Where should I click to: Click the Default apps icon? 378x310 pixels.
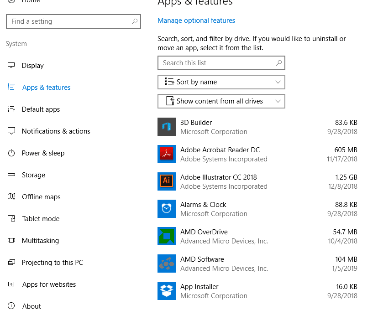[11, 109]
